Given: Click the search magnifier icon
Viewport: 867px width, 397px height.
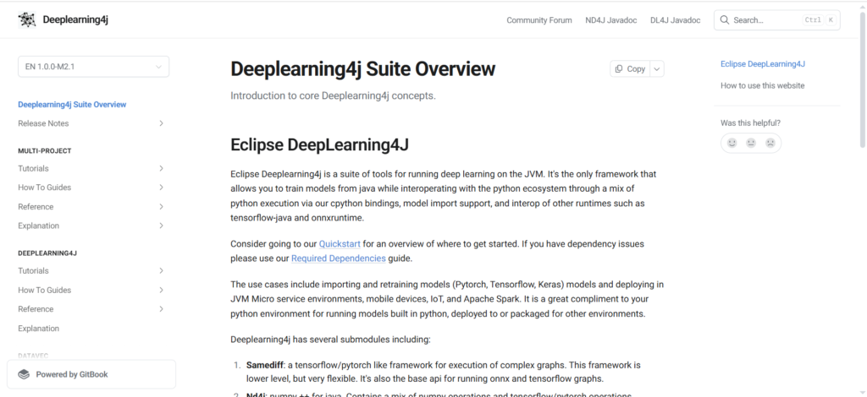Looking at the screenshot, I should tap(725, 20).
